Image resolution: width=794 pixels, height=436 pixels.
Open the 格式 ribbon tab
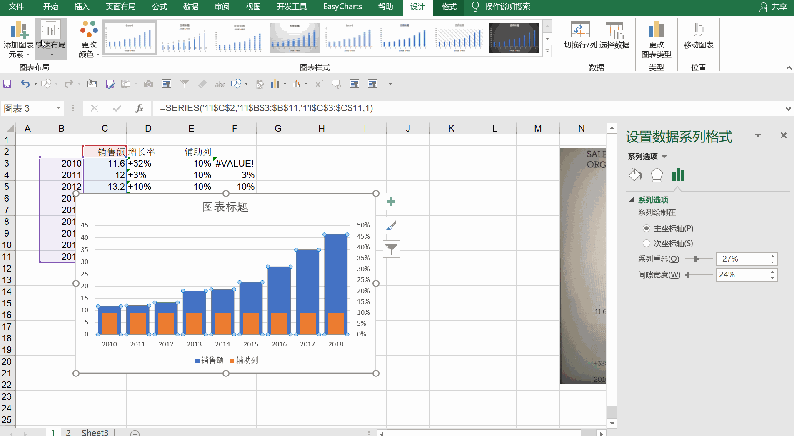[x=449, y=7]
